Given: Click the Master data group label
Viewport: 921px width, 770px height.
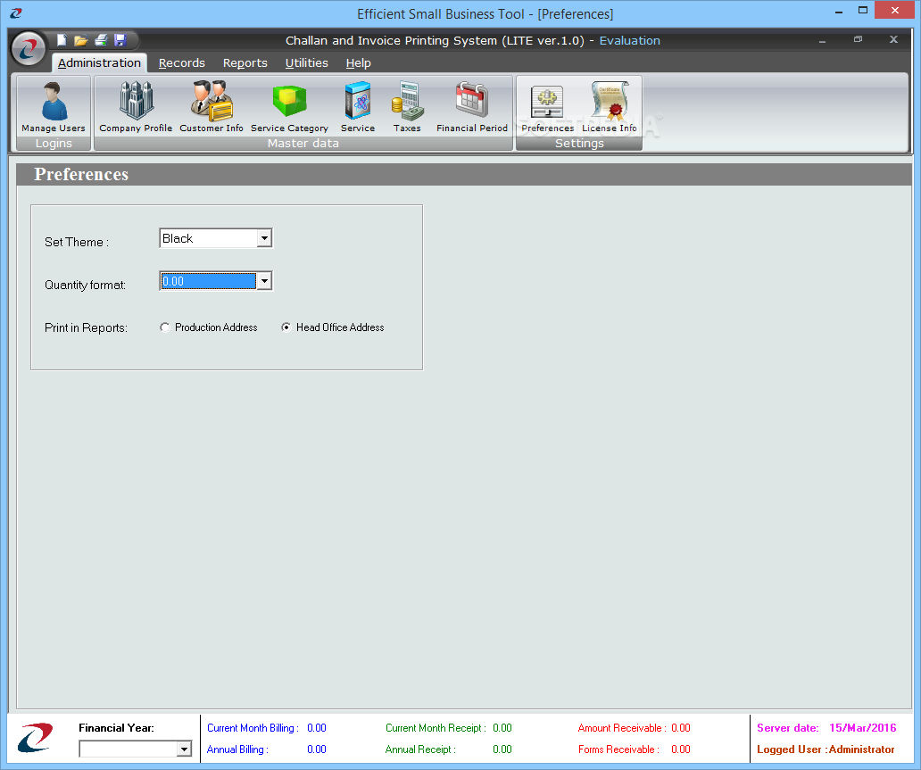Looking at the screenshot, I should [x=303, y=144].
